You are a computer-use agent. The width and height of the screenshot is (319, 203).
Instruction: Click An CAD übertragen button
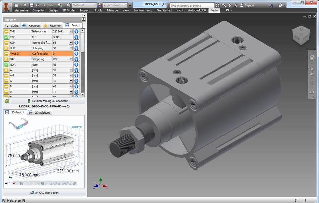tap(44, 192)
